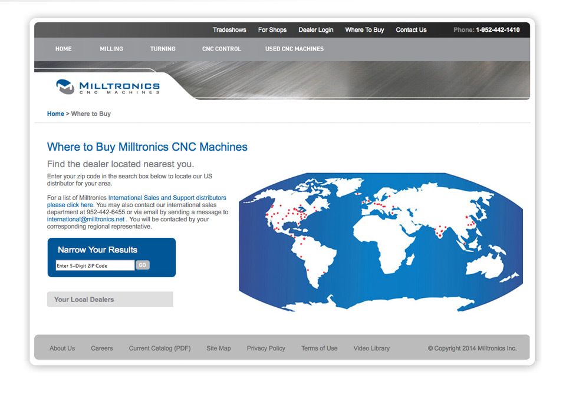
Task: Go to For Shops page
Action: pyautogui.click(x=272, y=30)
